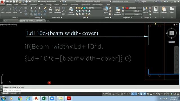This screenshot has width=180, height=101.
Task: Click the Move tool icon
Action: (31, 8)
